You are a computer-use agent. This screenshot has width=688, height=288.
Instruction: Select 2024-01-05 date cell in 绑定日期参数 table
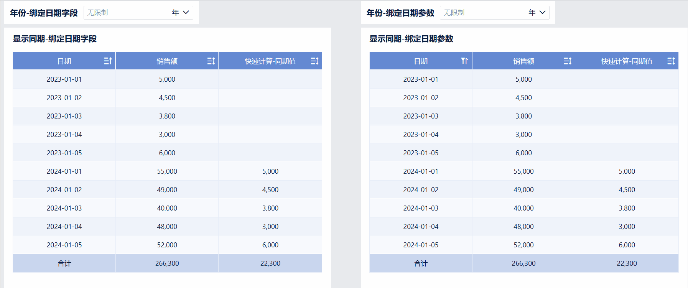click(x=421, y=245)
